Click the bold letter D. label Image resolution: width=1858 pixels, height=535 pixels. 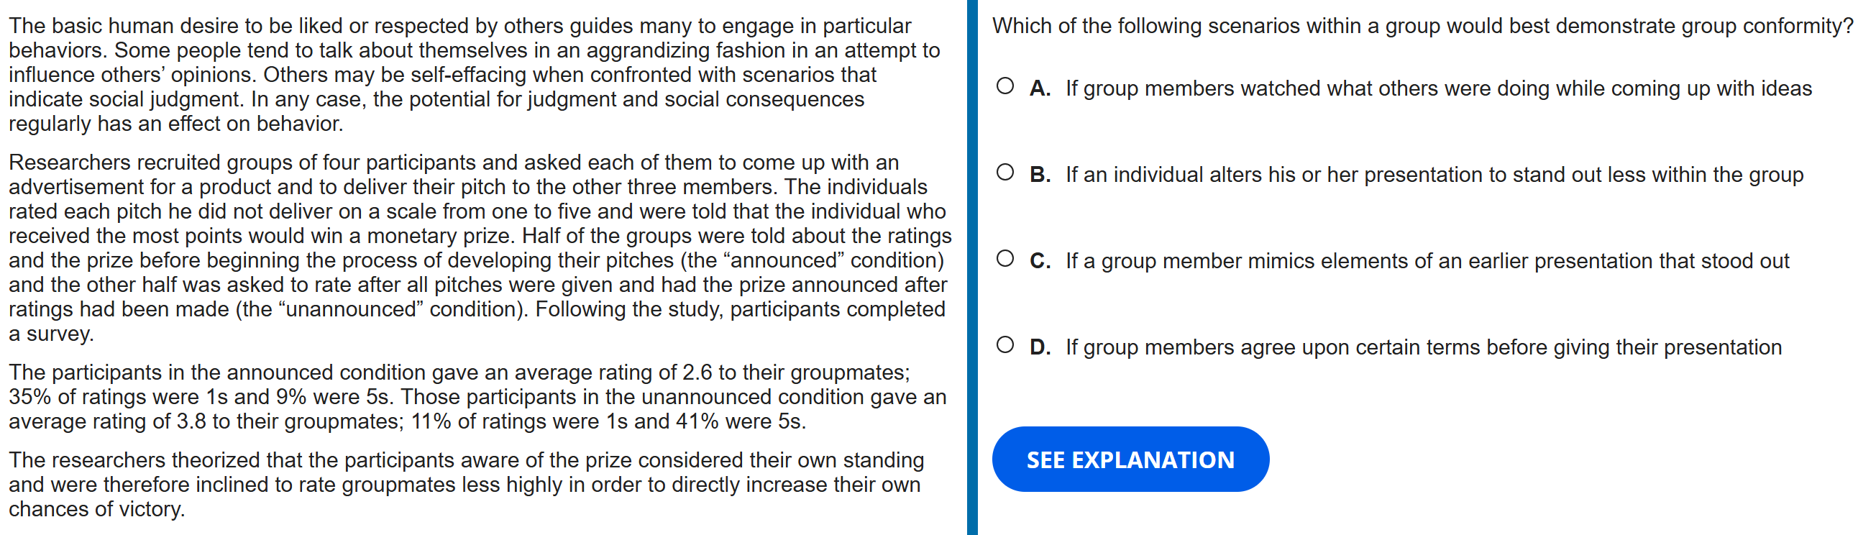(x=1039, y=347)
